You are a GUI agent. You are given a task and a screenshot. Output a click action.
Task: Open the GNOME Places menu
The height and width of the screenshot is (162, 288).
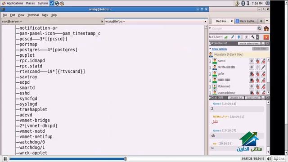(30, 3)
